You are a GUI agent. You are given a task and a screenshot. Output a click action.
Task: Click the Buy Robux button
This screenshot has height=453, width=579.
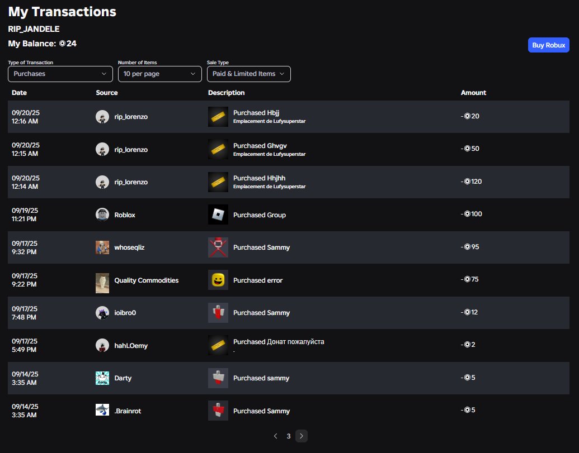pos(548,45)
